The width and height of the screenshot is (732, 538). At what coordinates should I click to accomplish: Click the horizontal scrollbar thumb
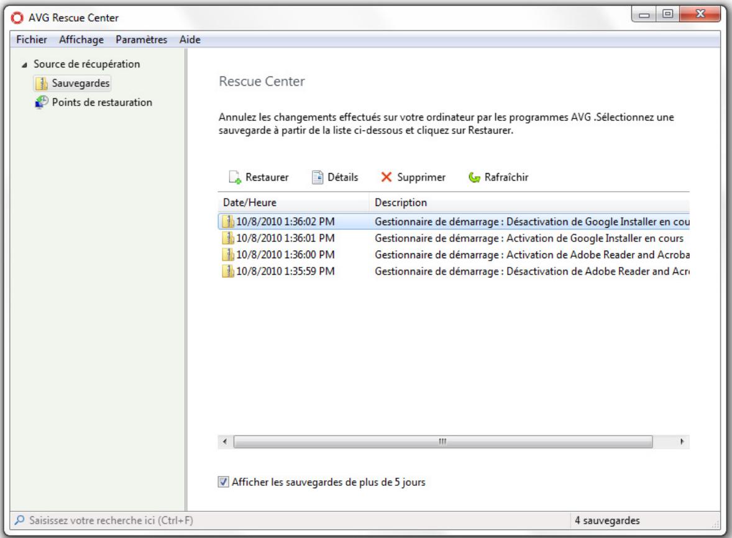(442, 441)
